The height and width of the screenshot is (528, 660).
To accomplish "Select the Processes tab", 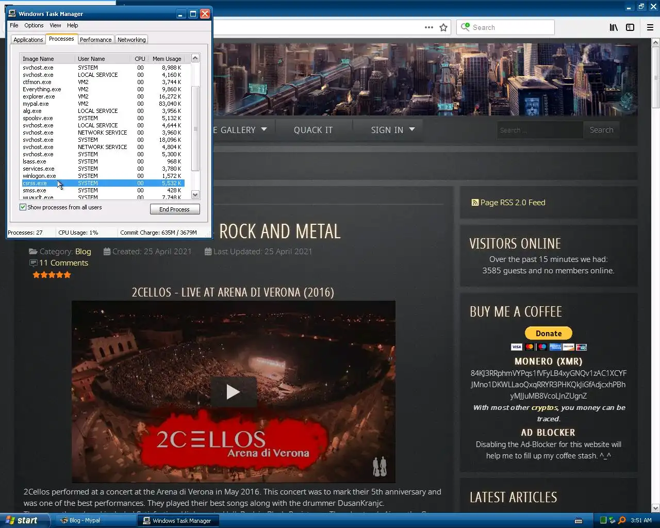I will point(61,39).
